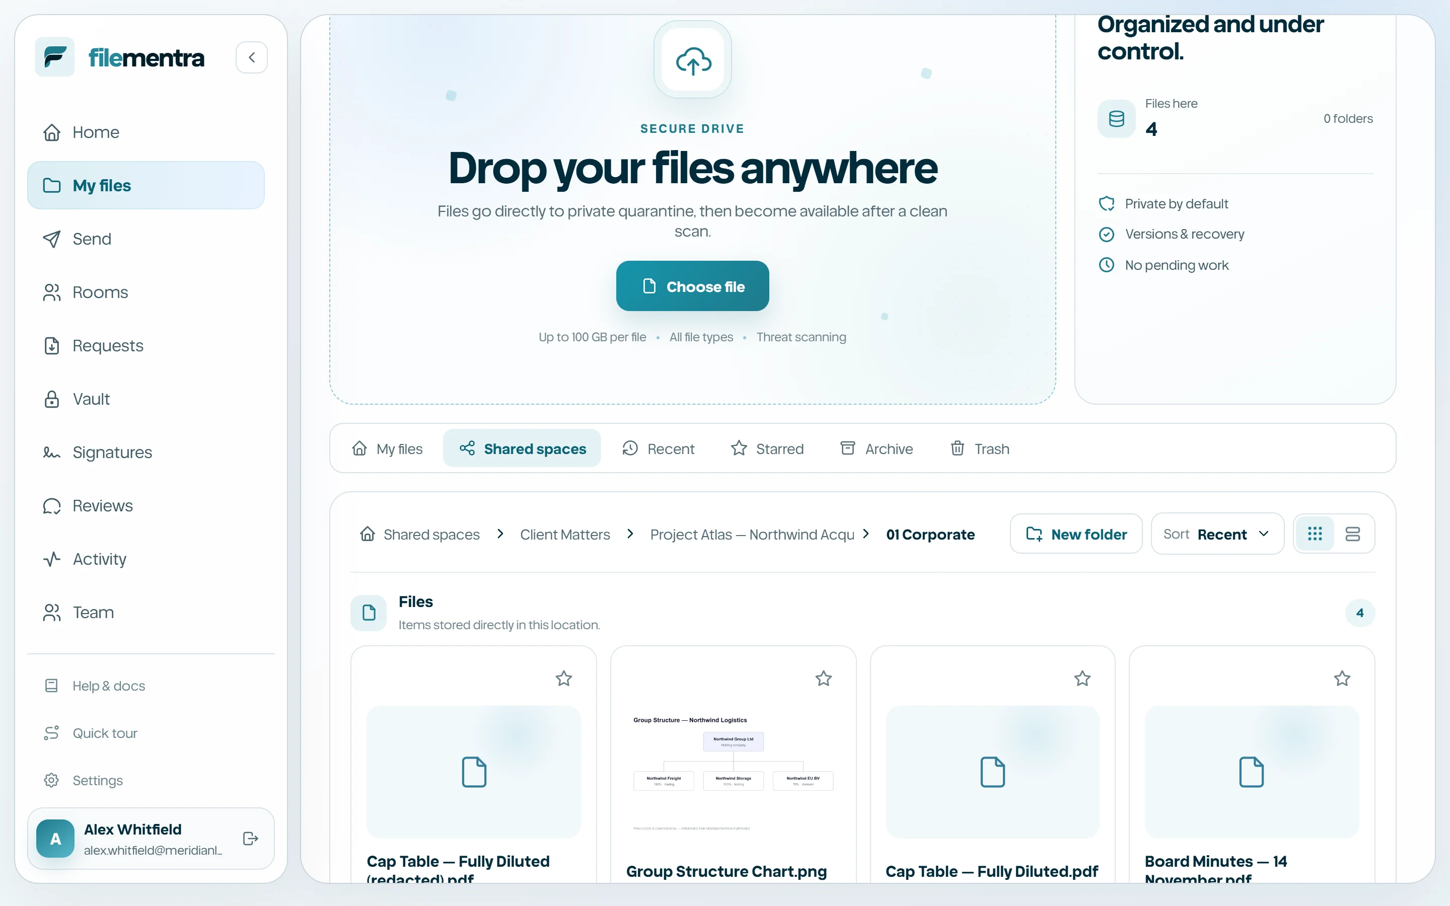Select grid view layout
Viewport: 1450px width, 906px height.
(x=1315, y=534)
